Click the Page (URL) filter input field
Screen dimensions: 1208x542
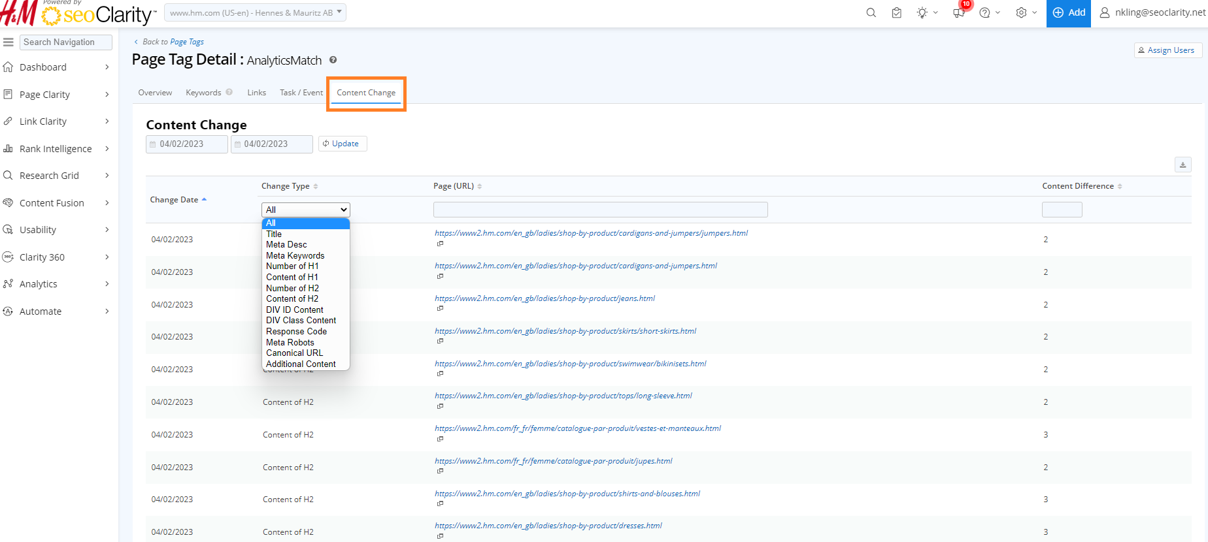pos(600,210)
